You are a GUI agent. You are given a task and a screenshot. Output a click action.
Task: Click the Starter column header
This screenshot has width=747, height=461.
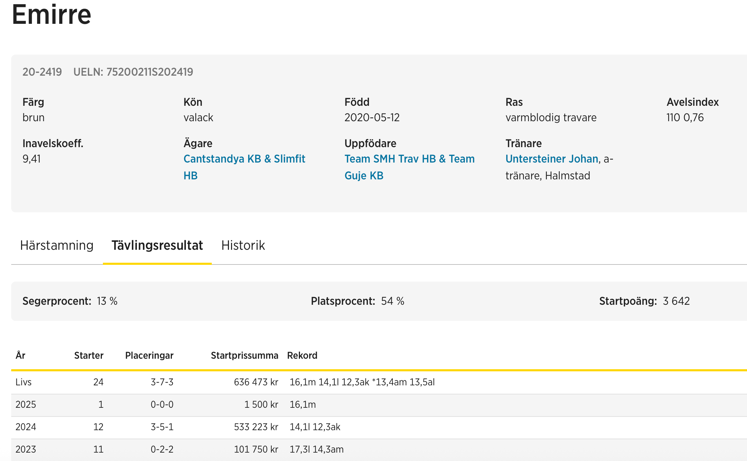89,356
